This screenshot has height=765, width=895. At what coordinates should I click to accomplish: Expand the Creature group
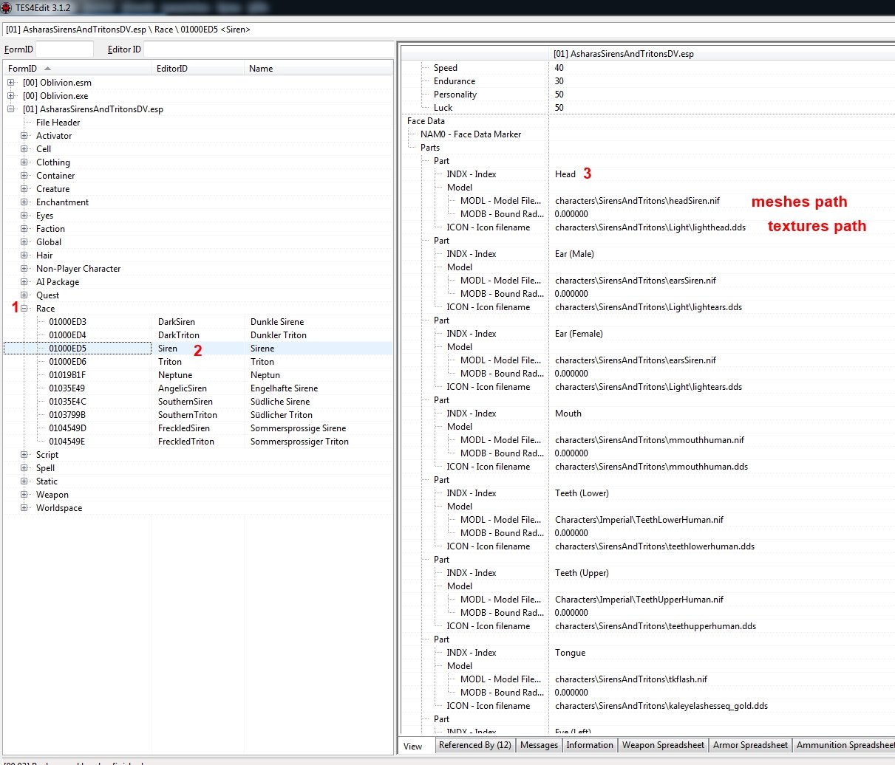pyautogui.click(x=24, y=189)
